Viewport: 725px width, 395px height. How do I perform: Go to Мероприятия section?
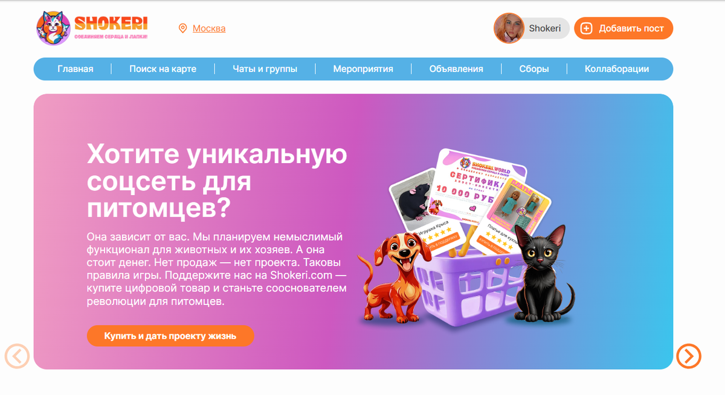click(363, 69)
